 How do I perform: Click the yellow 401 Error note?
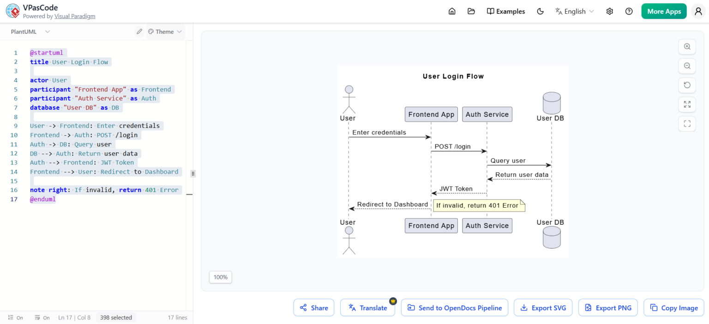[x=479, y=205]
